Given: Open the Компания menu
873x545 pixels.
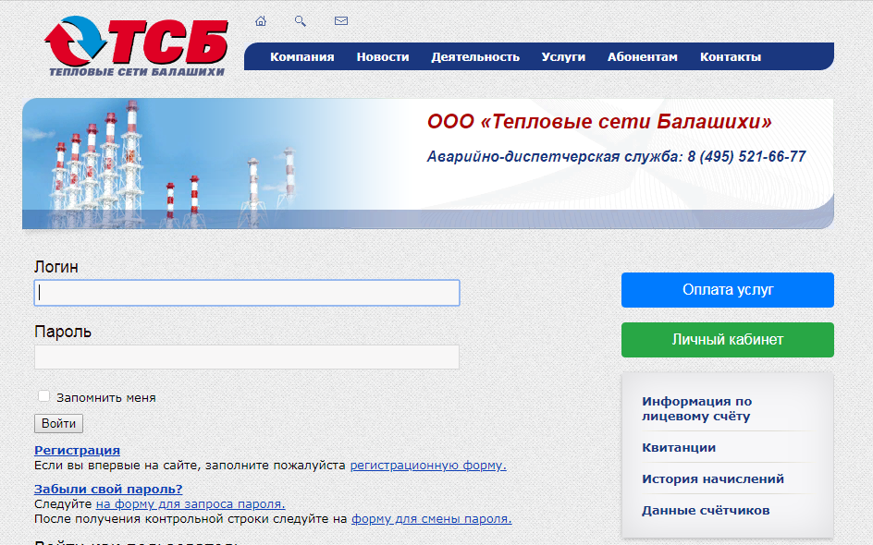Looking at the screenshot, I should pyautogui.click(x=301, y=56).
